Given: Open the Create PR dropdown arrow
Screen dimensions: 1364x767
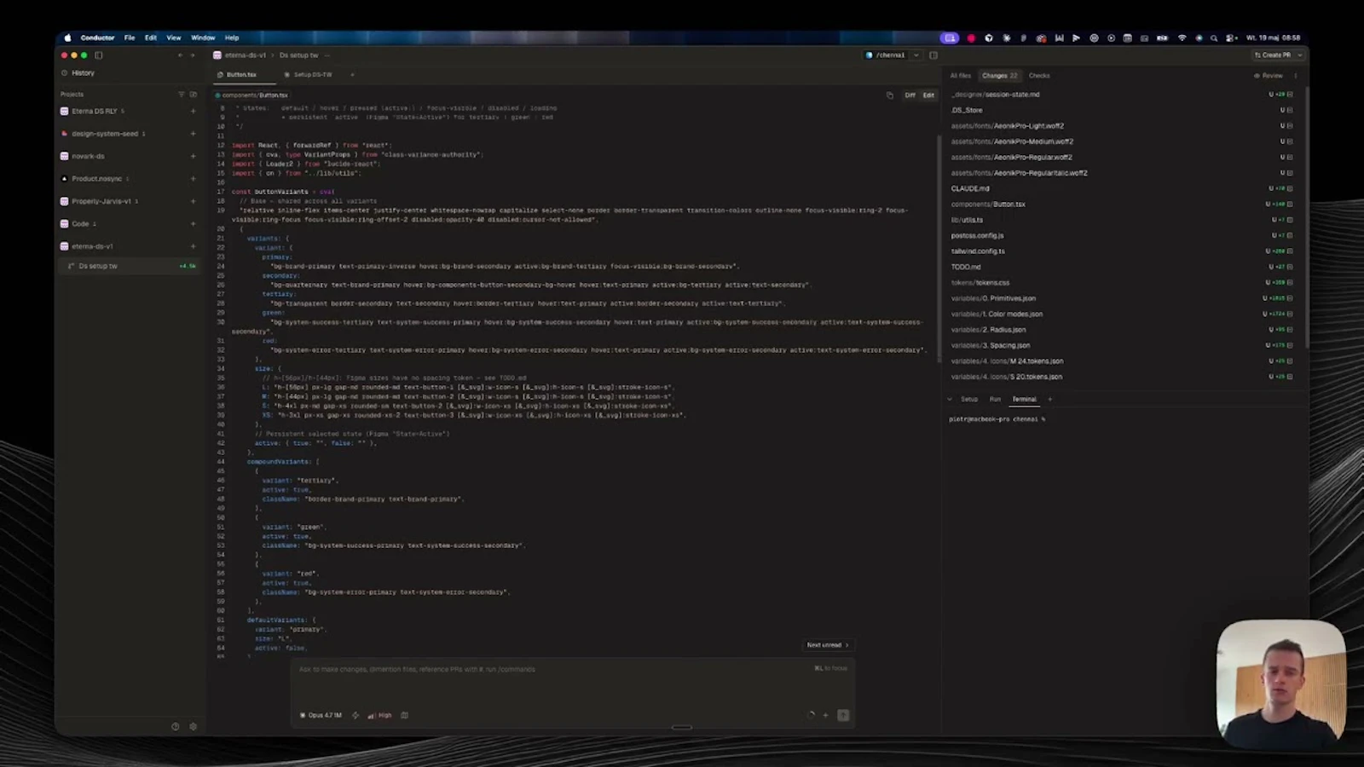Looking at the screenshot, I should pos(1300,55).
